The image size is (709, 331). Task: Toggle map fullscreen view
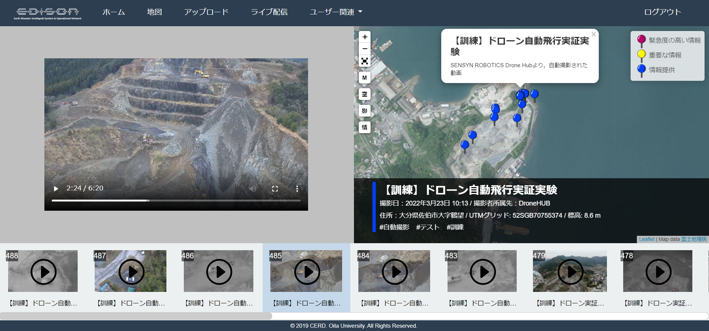[x=365, y=61]
